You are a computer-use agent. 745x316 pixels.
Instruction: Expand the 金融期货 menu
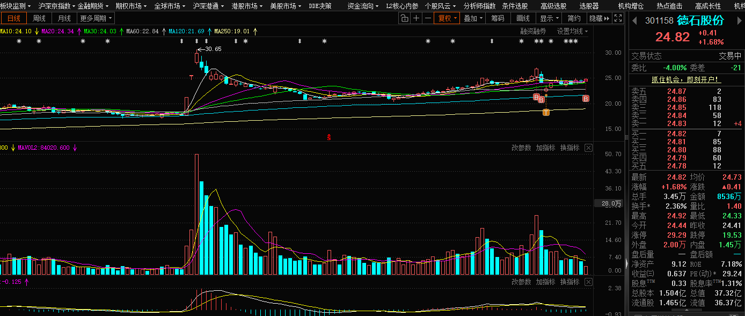tap(93, 6)
